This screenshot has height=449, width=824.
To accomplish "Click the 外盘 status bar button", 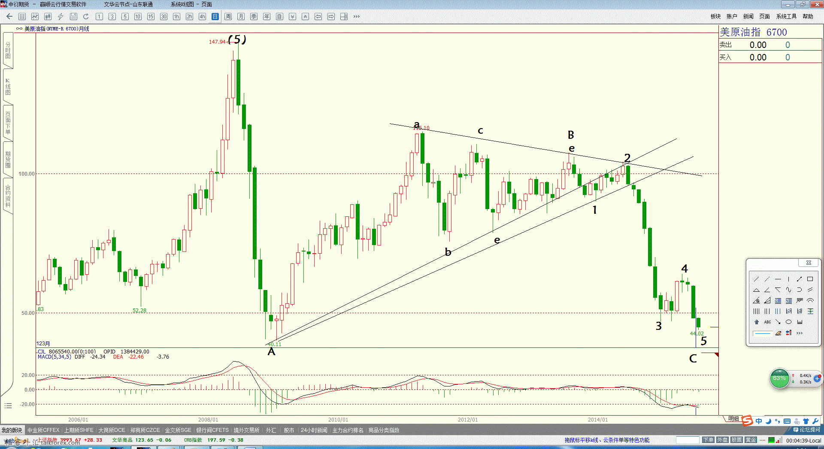I will coord(722,440).
